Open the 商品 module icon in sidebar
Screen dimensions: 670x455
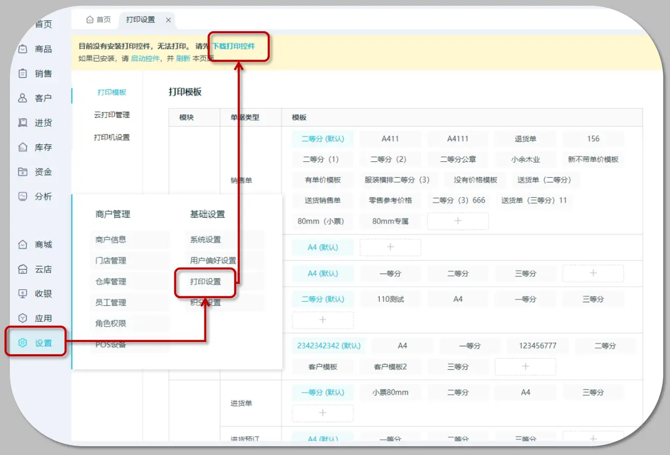(x=23, y=49)
